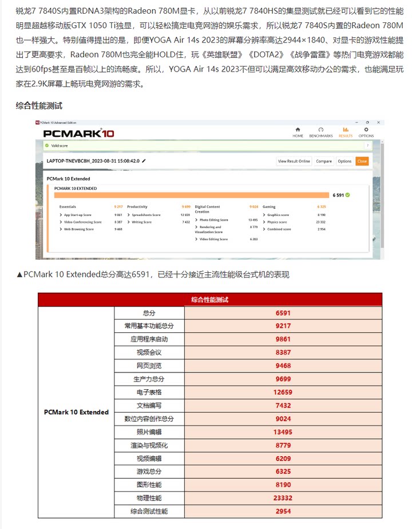Click the Essentials heading in the results
The height and width of the screenshot is (529, 412).
pos(68,206)
